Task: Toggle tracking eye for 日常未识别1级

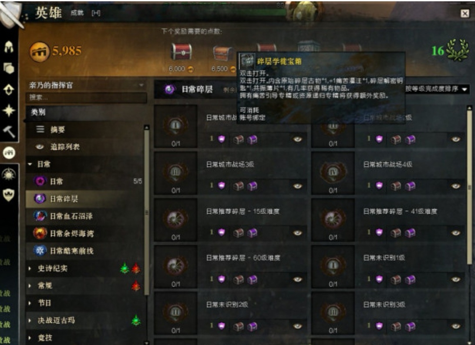Action: click(455, 279)
